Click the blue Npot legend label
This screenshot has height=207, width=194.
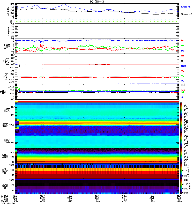[183, 66]
